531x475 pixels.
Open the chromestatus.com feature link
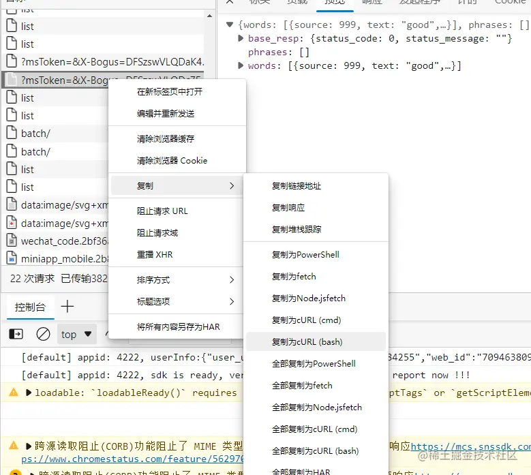coord(132,459)
